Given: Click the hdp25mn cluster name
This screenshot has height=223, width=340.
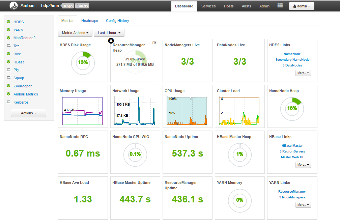Looking at the screenshot, I should tap(50, 6).
